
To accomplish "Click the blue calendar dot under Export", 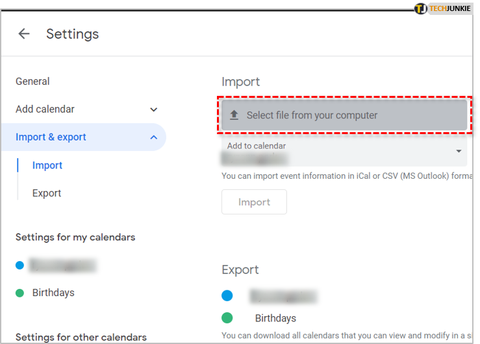I will pyautogui.click(x=227, y=296).
